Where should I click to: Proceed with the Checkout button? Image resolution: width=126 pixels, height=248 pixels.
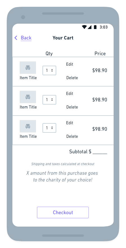tap(63, 212)
